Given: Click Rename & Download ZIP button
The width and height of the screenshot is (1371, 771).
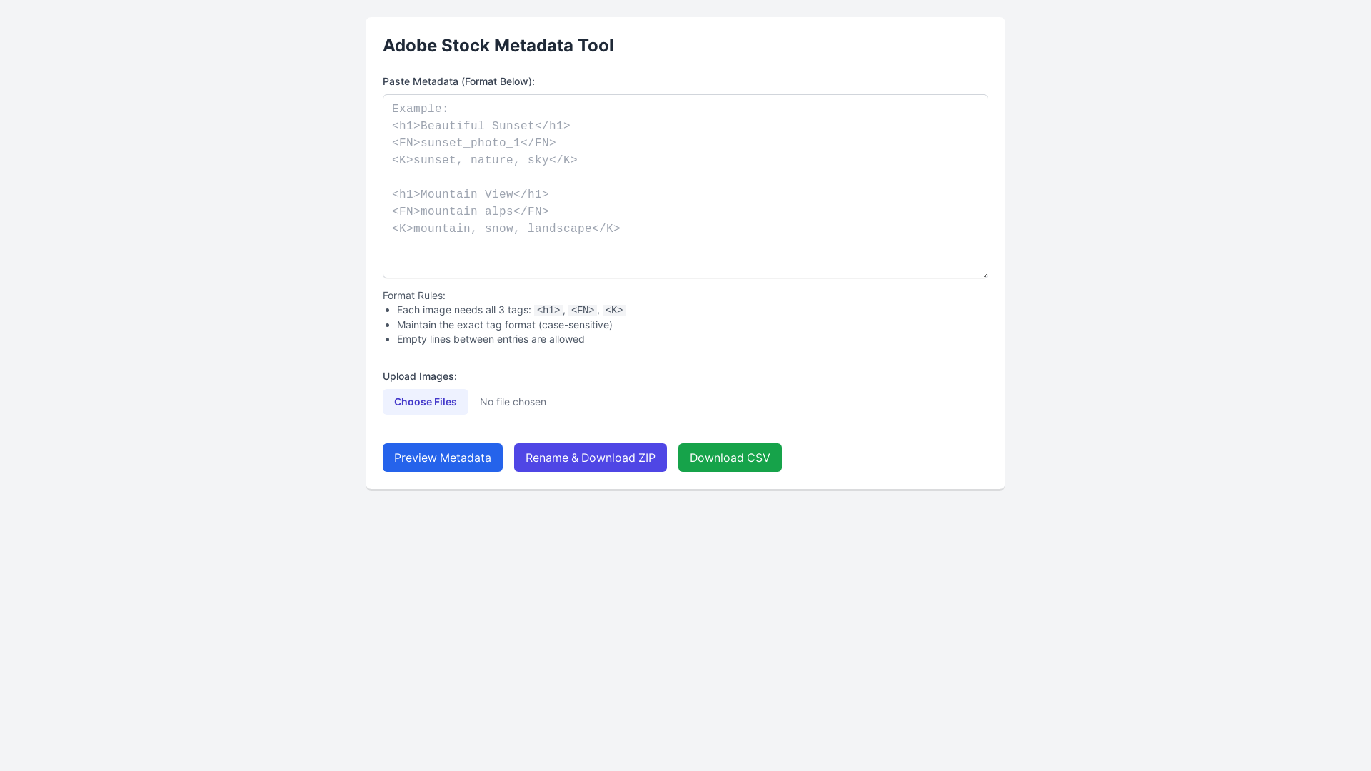Looking at the screenshot, I should click(x=591, y=458).
